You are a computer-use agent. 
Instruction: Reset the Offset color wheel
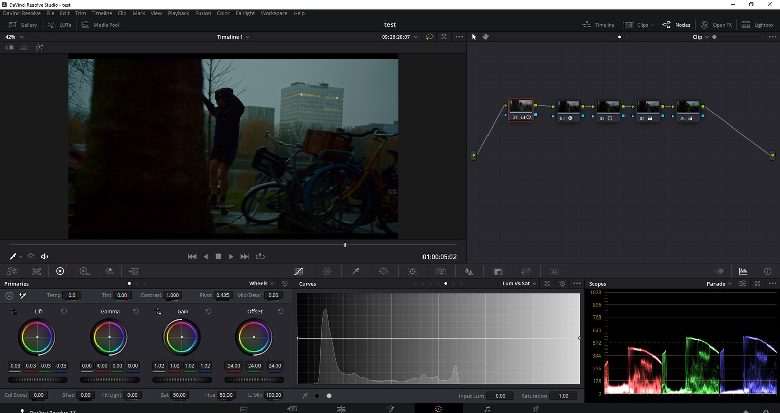(x=281, y=311)
